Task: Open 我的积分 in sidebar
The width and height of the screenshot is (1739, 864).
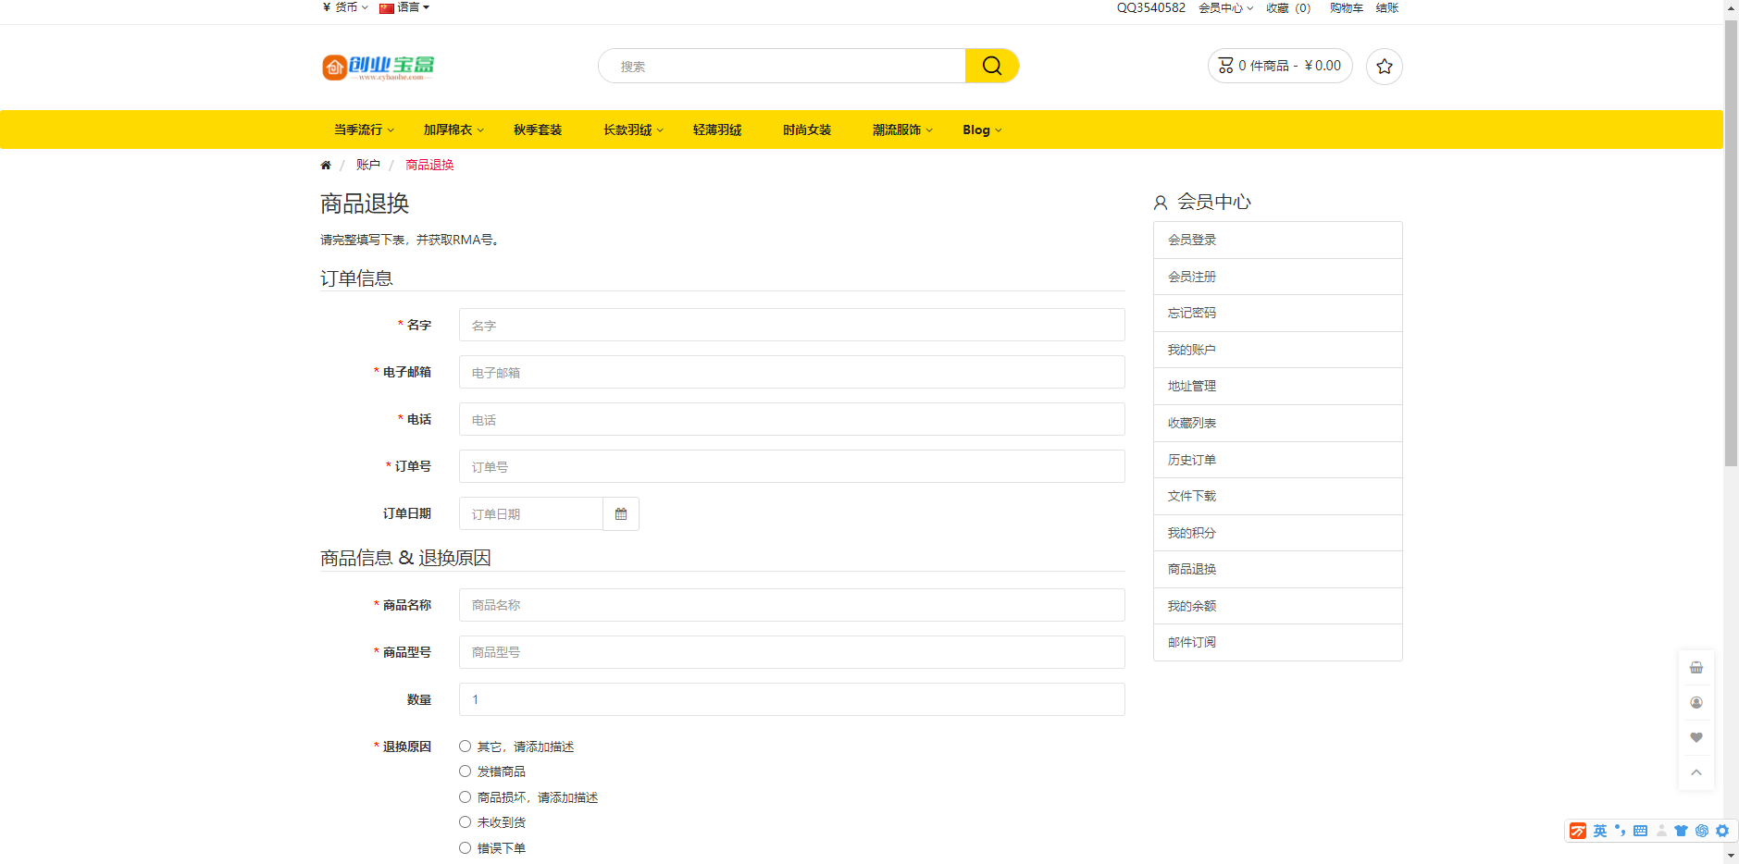Action: 1277,533
